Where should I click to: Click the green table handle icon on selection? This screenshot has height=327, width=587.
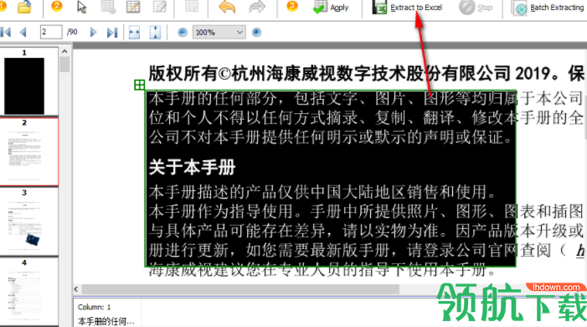point(139,85)
